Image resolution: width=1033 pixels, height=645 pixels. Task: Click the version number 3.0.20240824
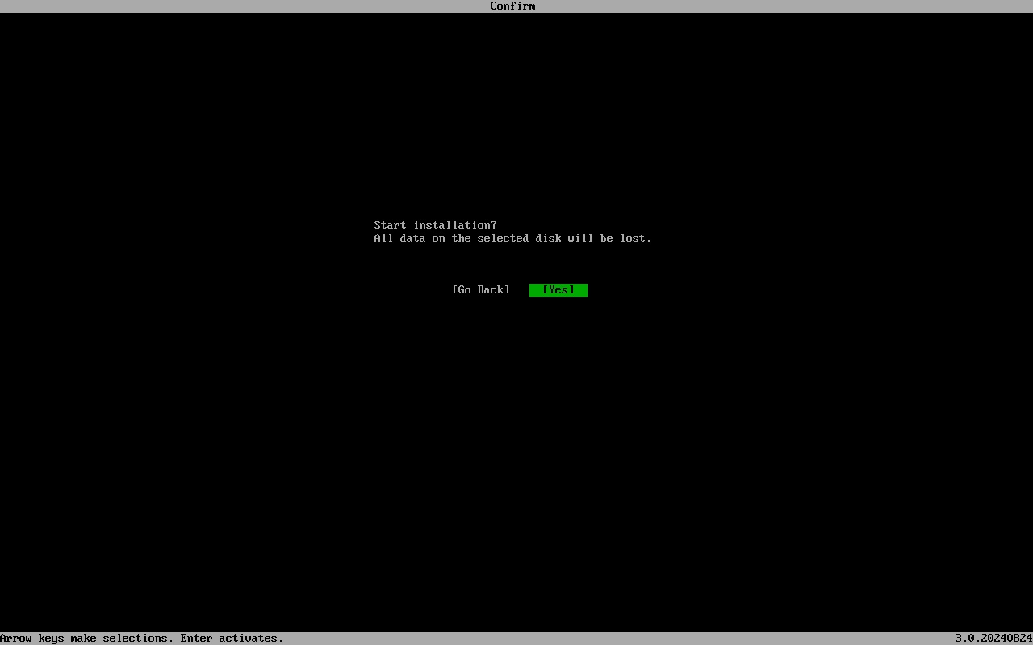click(993, 639)
